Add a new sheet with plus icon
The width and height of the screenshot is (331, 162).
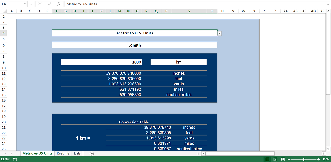click(92, 153)
